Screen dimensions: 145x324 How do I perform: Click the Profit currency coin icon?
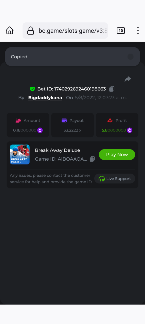(x=130, y=130)
